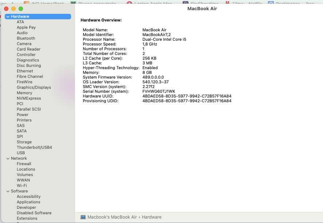Select Parallel SCSI in the sidebar
Image resolution: width=323 pixels, height=223 pixels.
pyautogui.click(x=29, y=109)
